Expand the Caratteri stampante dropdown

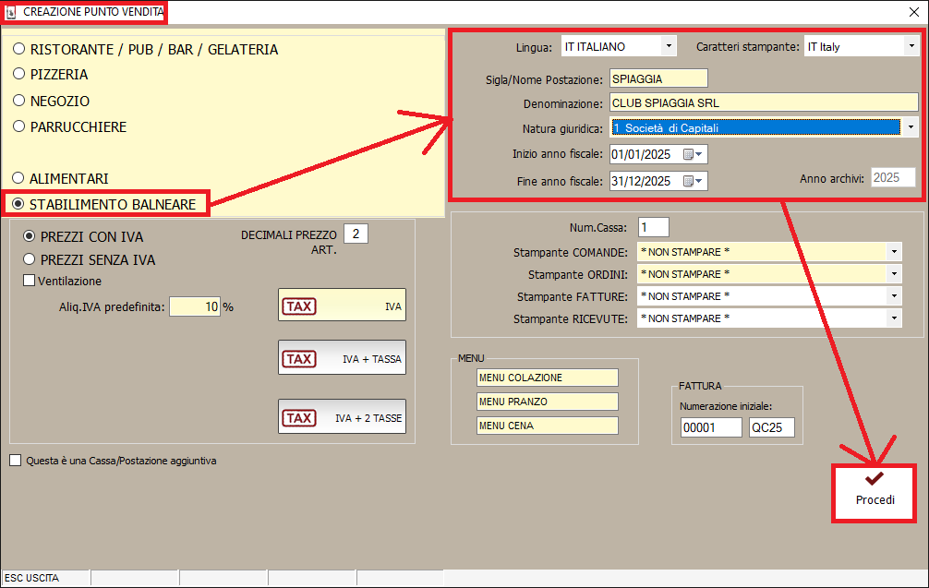point(911,46)
